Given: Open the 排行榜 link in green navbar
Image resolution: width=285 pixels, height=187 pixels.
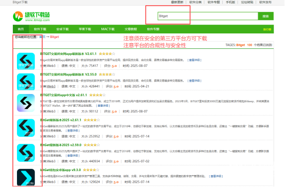Looking at the screenshot, I should 267,29.
